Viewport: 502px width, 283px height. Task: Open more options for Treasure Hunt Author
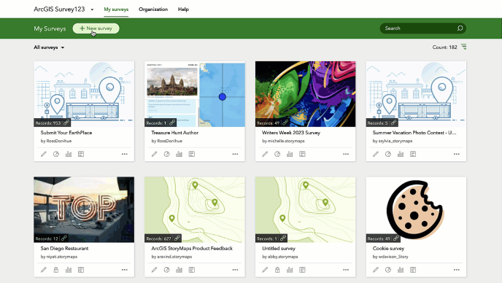click(235, 154)
